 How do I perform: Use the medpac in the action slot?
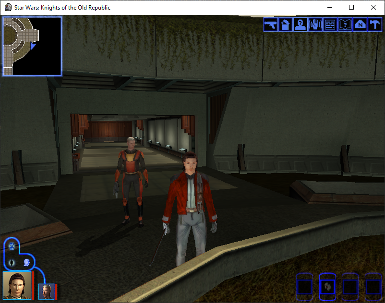[327, 286]
